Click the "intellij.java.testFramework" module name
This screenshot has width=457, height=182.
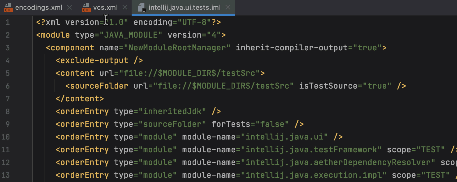[x=311, y=150]
